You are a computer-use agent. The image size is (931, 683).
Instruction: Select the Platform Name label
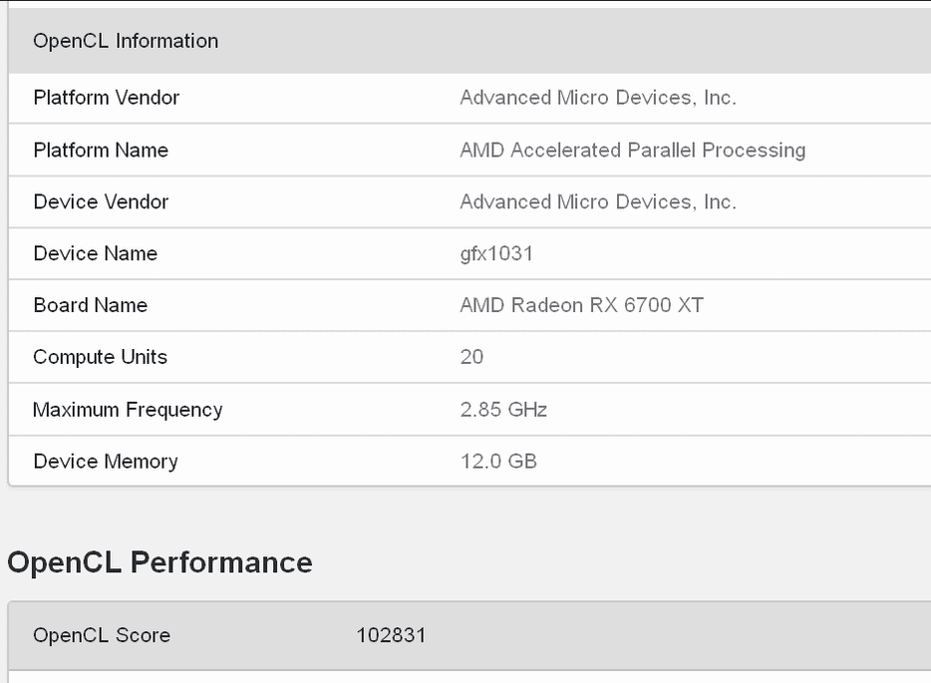tap(101, 150)
